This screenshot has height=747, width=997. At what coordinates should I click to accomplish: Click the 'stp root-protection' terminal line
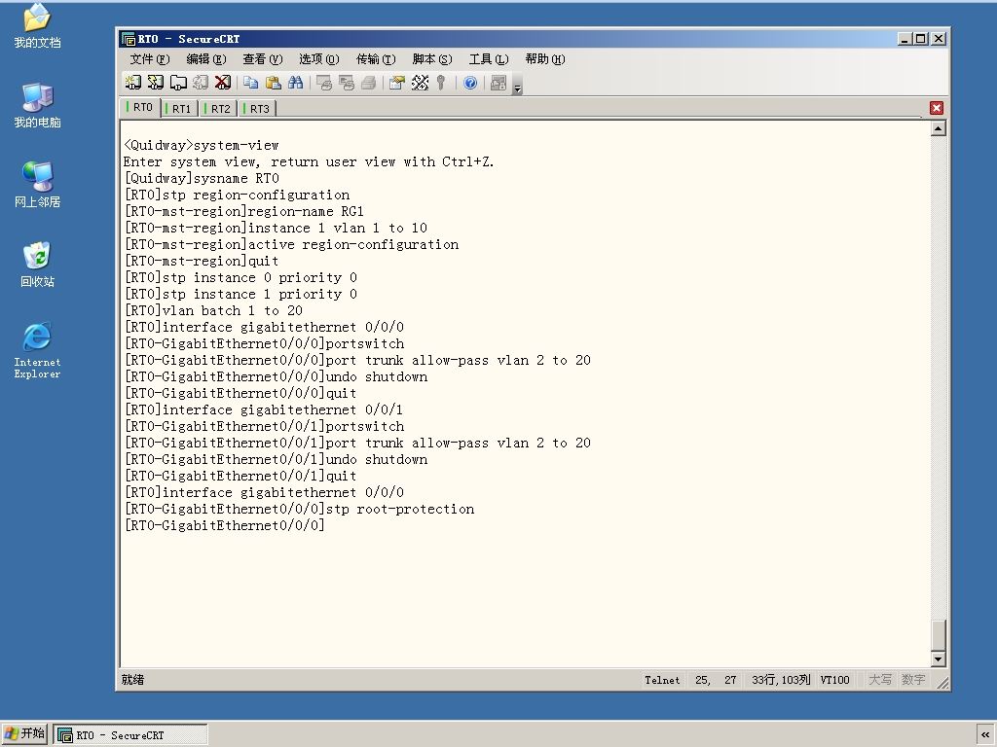coord(300,510)
